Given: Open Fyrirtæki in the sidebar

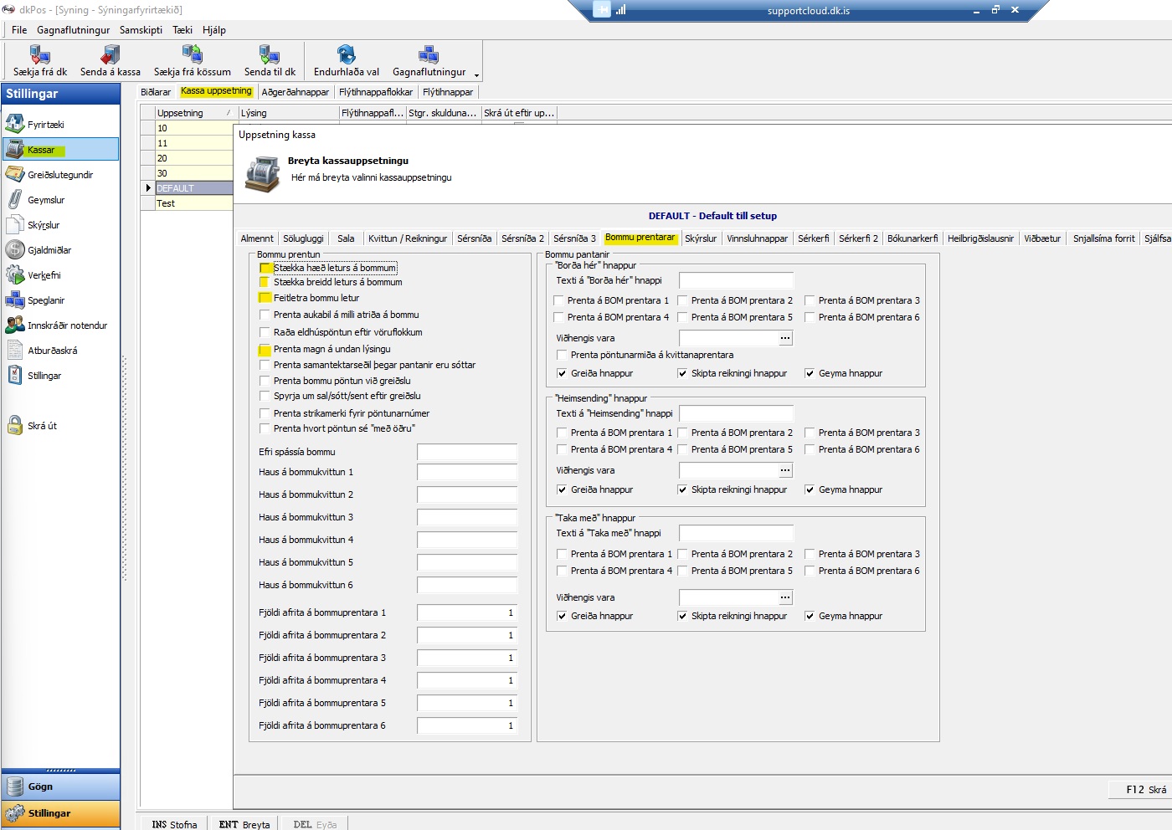Looking at the screenshot, I should tap(45, 125).
